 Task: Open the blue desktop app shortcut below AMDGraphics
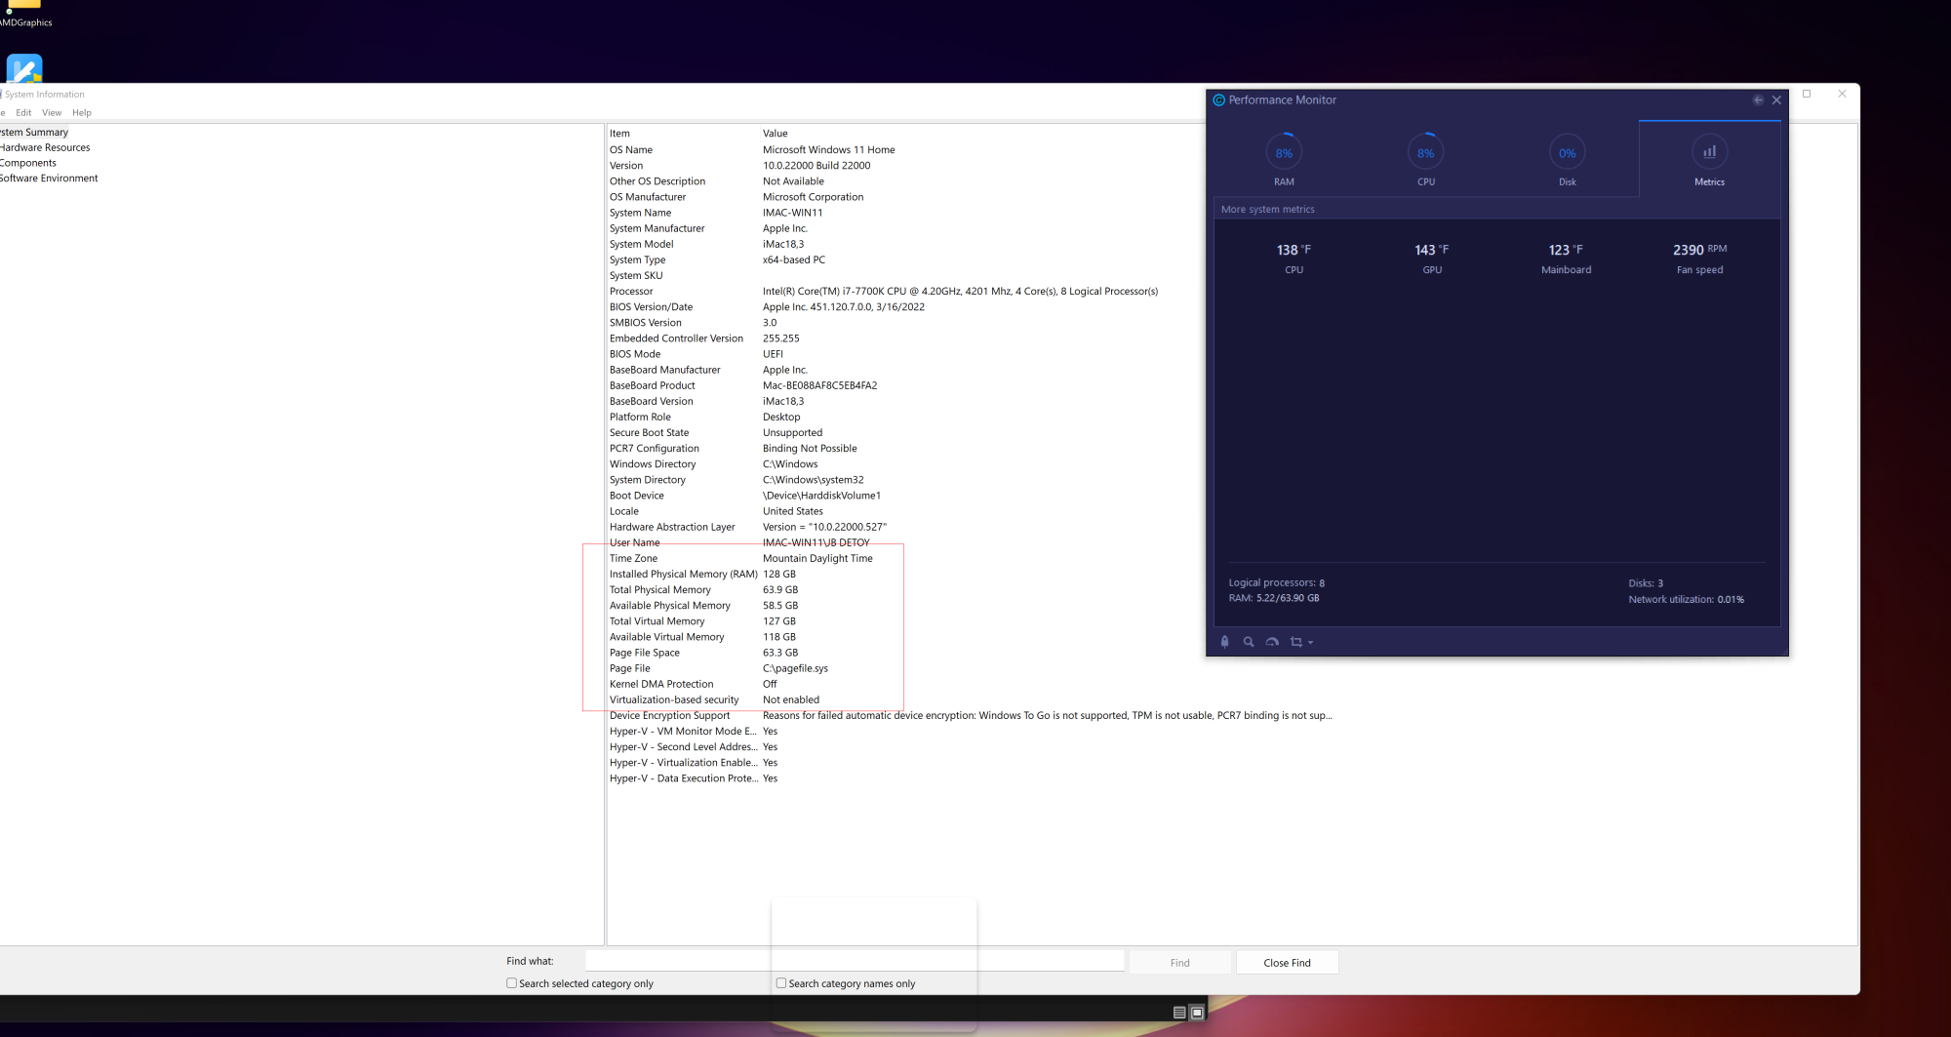[24, 68]
